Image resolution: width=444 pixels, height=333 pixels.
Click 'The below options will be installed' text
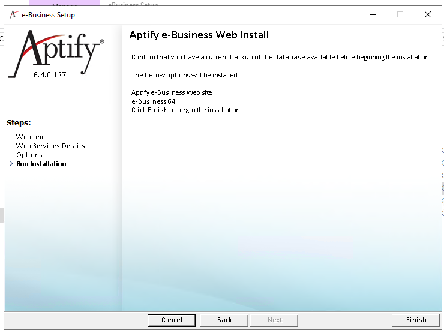coord(185,75)
